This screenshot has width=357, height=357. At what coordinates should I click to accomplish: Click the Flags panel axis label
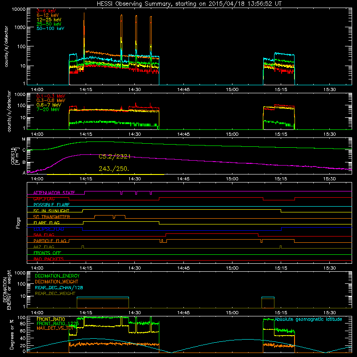pos(18,223)
